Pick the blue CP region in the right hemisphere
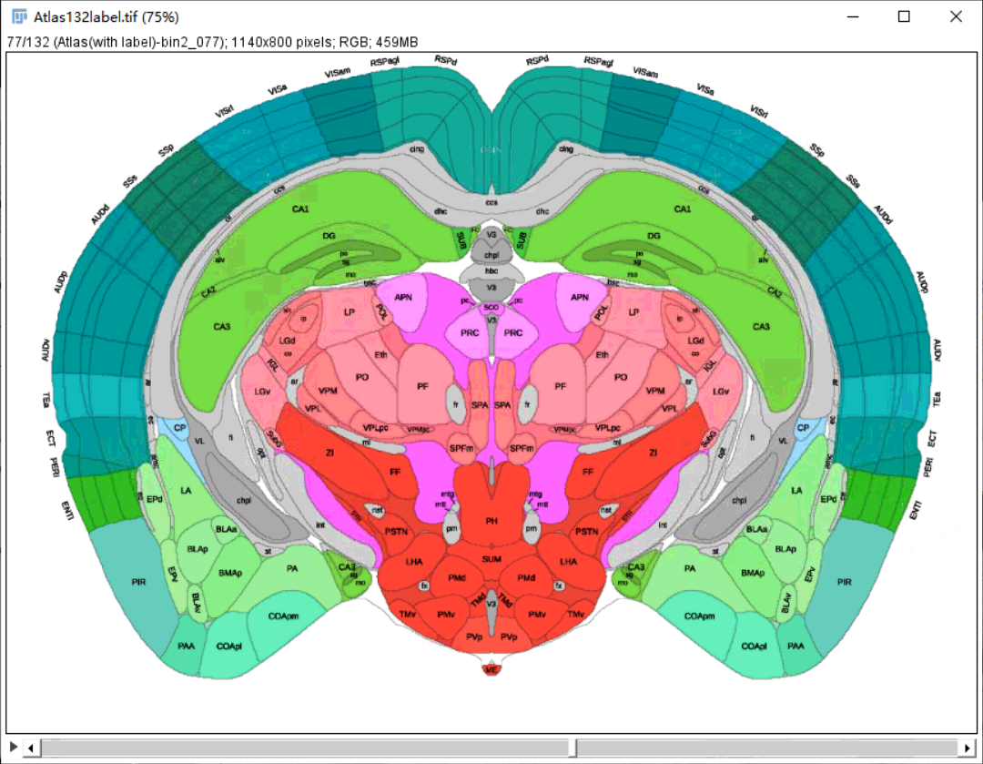The image size is (983, 764). pos(803,426)
